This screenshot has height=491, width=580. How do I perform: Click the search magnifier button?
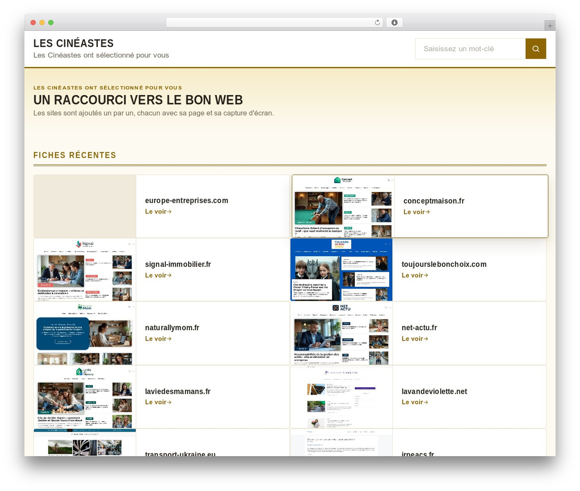[x=536, y=48]
